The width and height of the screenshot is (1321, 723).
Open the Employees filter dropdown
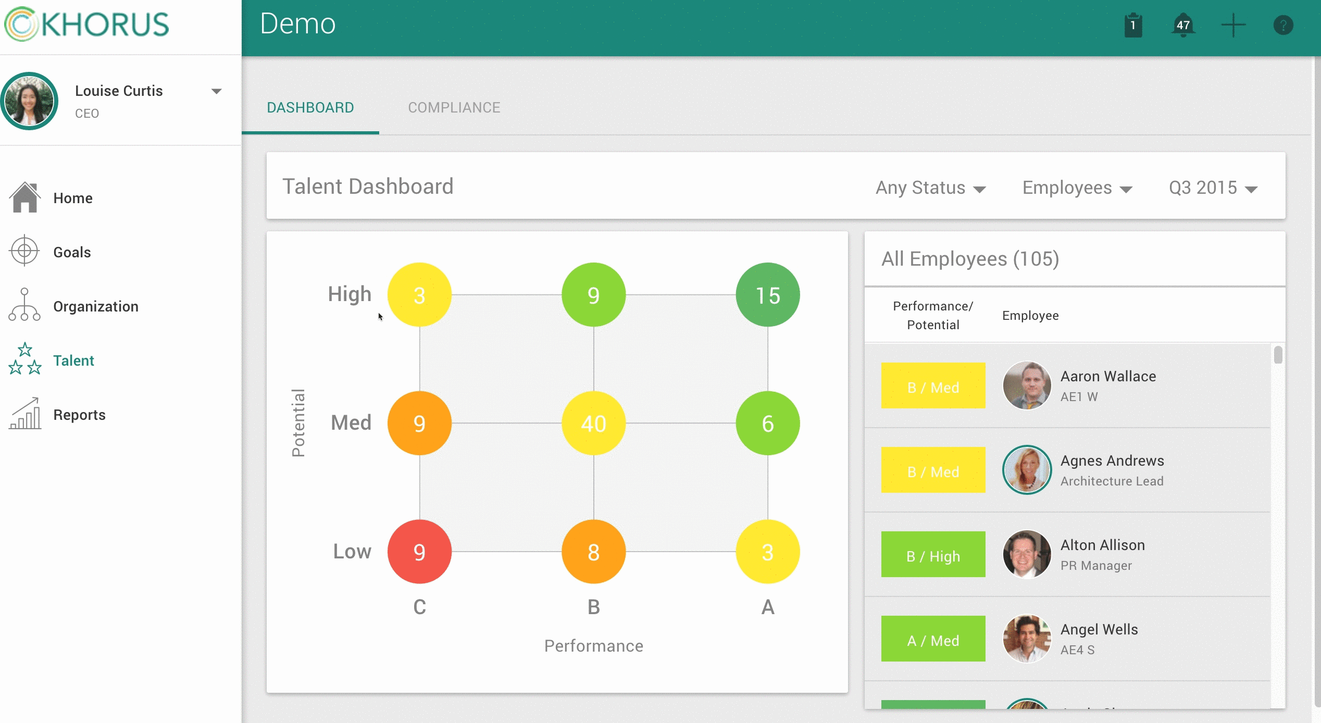click(1077, 188)
